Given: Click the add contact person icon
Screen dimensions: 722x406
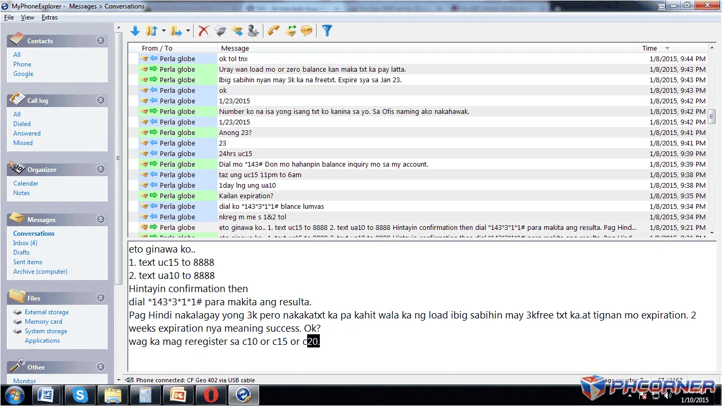Looking at the screenshot, I should [x=253, y=31].
